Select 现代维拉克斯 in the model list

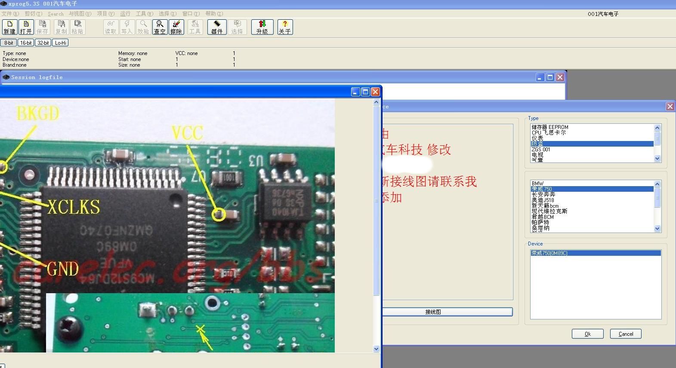592,211
